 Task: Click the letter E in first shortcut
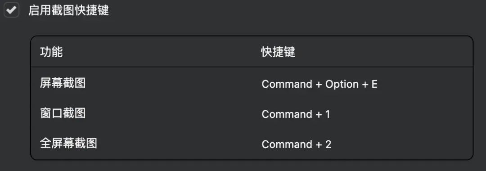point(374,84)
